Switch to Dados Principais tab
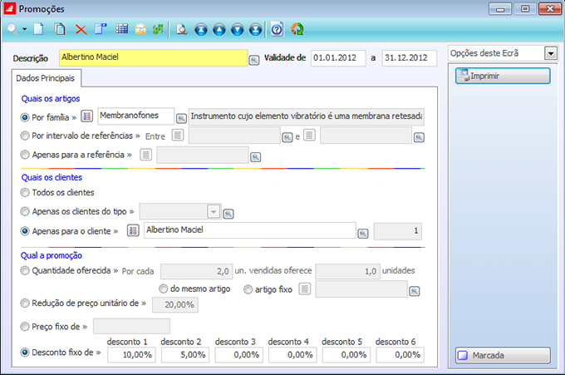Viewport: 565px width, 375px height. pyautogui.click(x=46, y=78)
